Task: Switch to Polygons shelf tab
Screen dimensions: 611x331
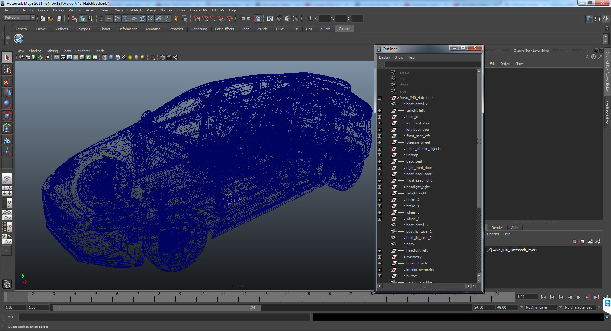Action: click(83, 29)
